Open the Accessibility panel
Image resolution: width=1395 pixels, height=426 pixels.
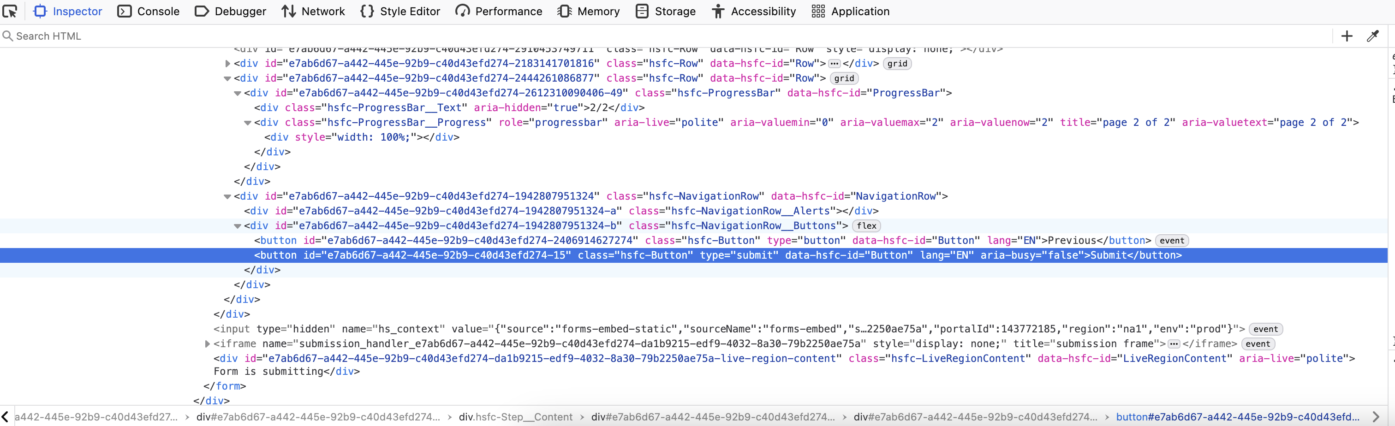point(754,12)
